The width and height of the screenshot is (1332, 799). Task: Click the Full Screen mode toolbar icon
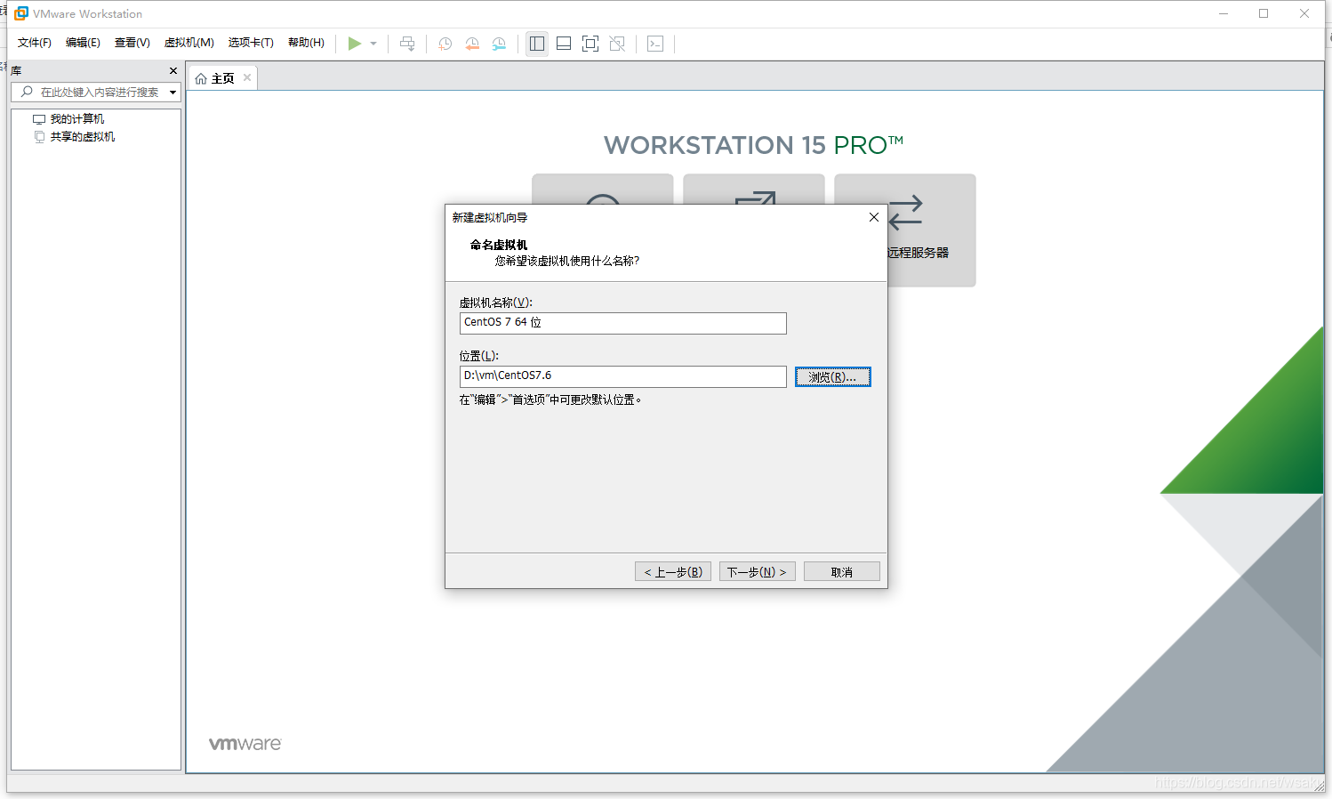[590, 44]
